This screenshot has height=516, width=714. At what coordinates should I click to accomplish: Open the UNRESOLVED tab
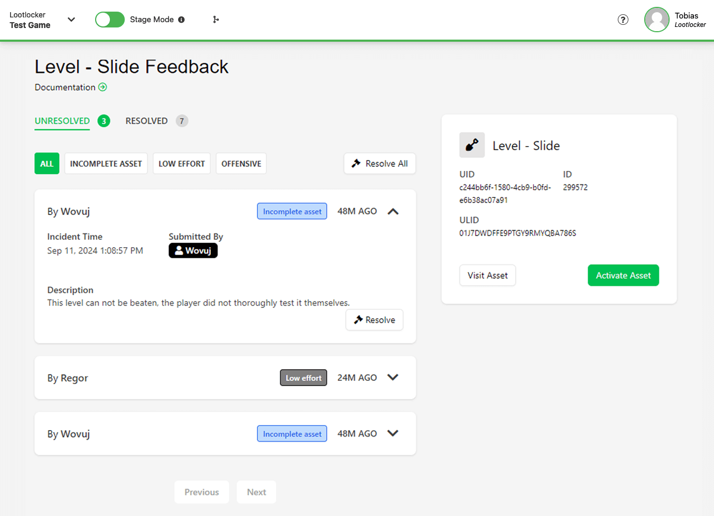(62, 120)
